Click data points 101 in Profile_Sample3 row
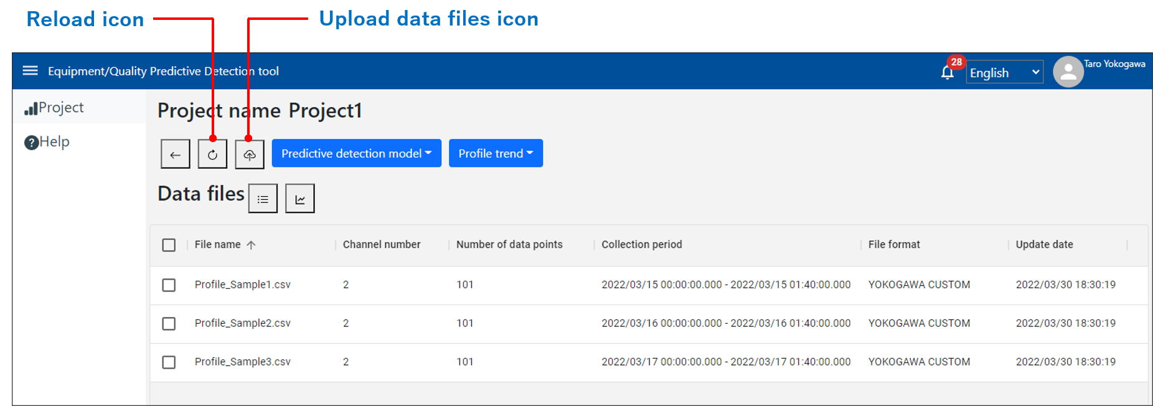Image resolution: width=1153 pixels, height=406 pixels. tap(465, 362)
